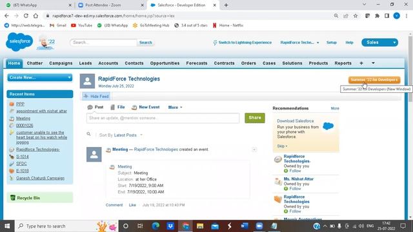Screen dimensions: 413x232
Task: Open the Contacts tab
Action: coord(134,63)
